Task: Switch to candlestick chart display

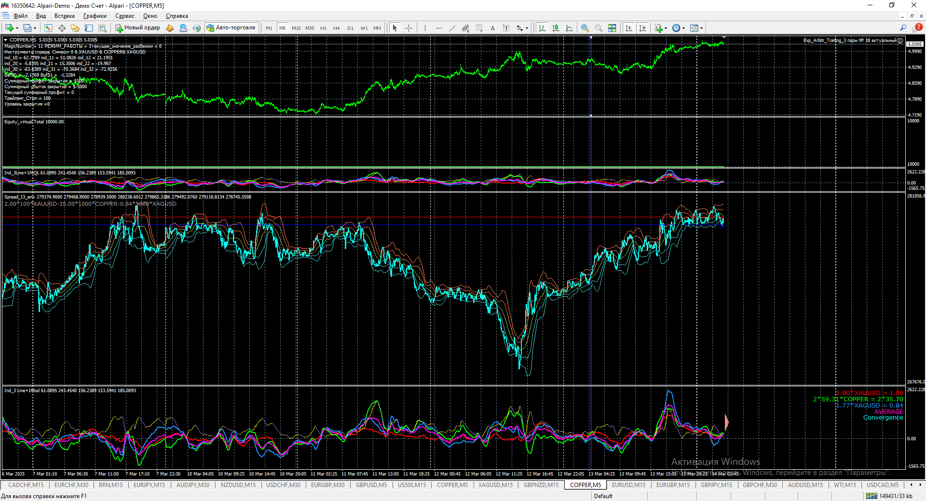Action: pos(556,28)
